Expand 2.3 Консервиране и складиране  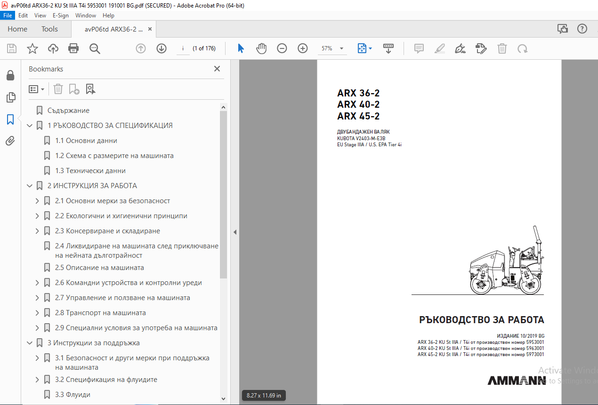(x=37, y=231)
